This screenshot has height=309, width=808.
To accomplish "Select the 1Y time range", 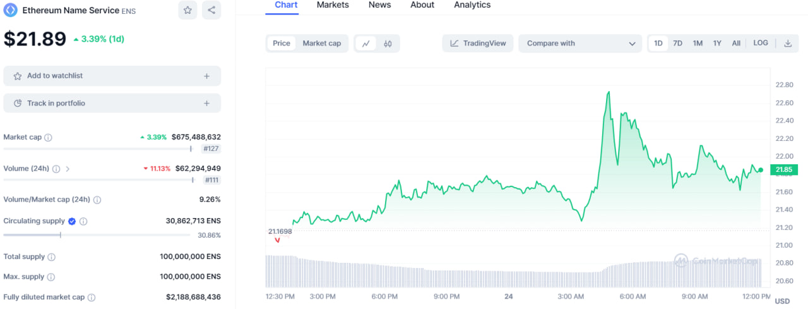I will [717, 43].
